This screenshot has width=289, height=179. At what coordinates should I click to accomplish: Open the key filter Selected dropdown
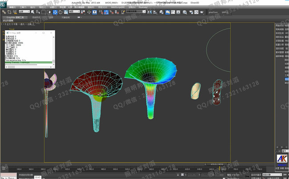[272, 175]
